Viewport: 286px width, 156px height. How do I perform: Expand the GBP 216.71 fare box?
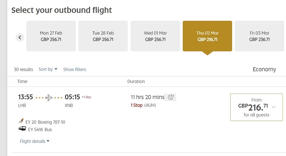tap(256, 107)
